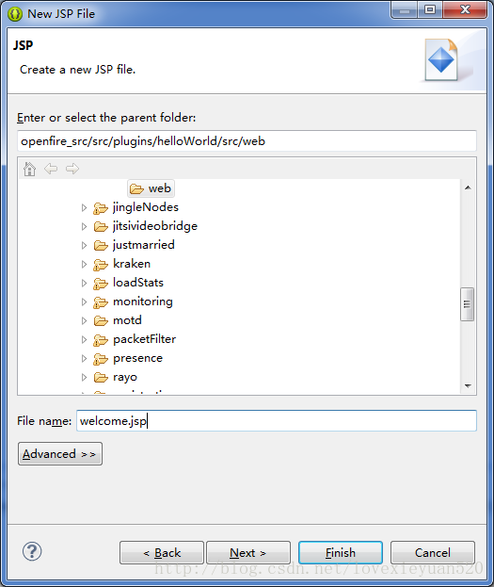Click the Back arrow icon above the tree
The image size is (494, 587).
[x=51, y=169]
